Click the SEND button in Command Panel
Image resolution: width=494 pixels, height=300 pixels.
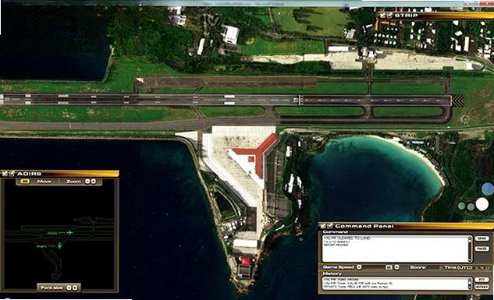tap(482, 238)
